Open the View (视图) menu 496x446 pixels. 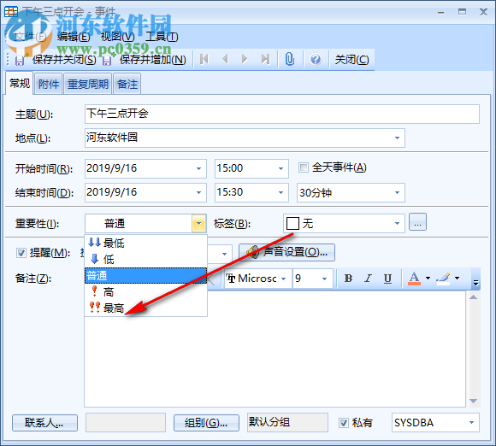click(x=117, y=37)
